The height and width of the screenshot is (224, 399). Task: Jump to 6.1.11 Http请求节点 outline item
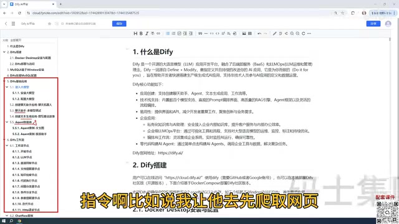[26, 210]
